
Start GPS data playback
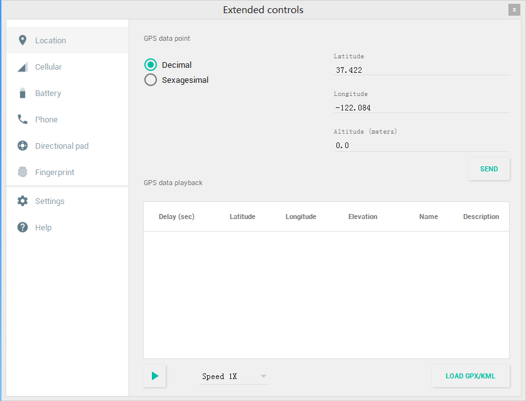tap(154, 376)
